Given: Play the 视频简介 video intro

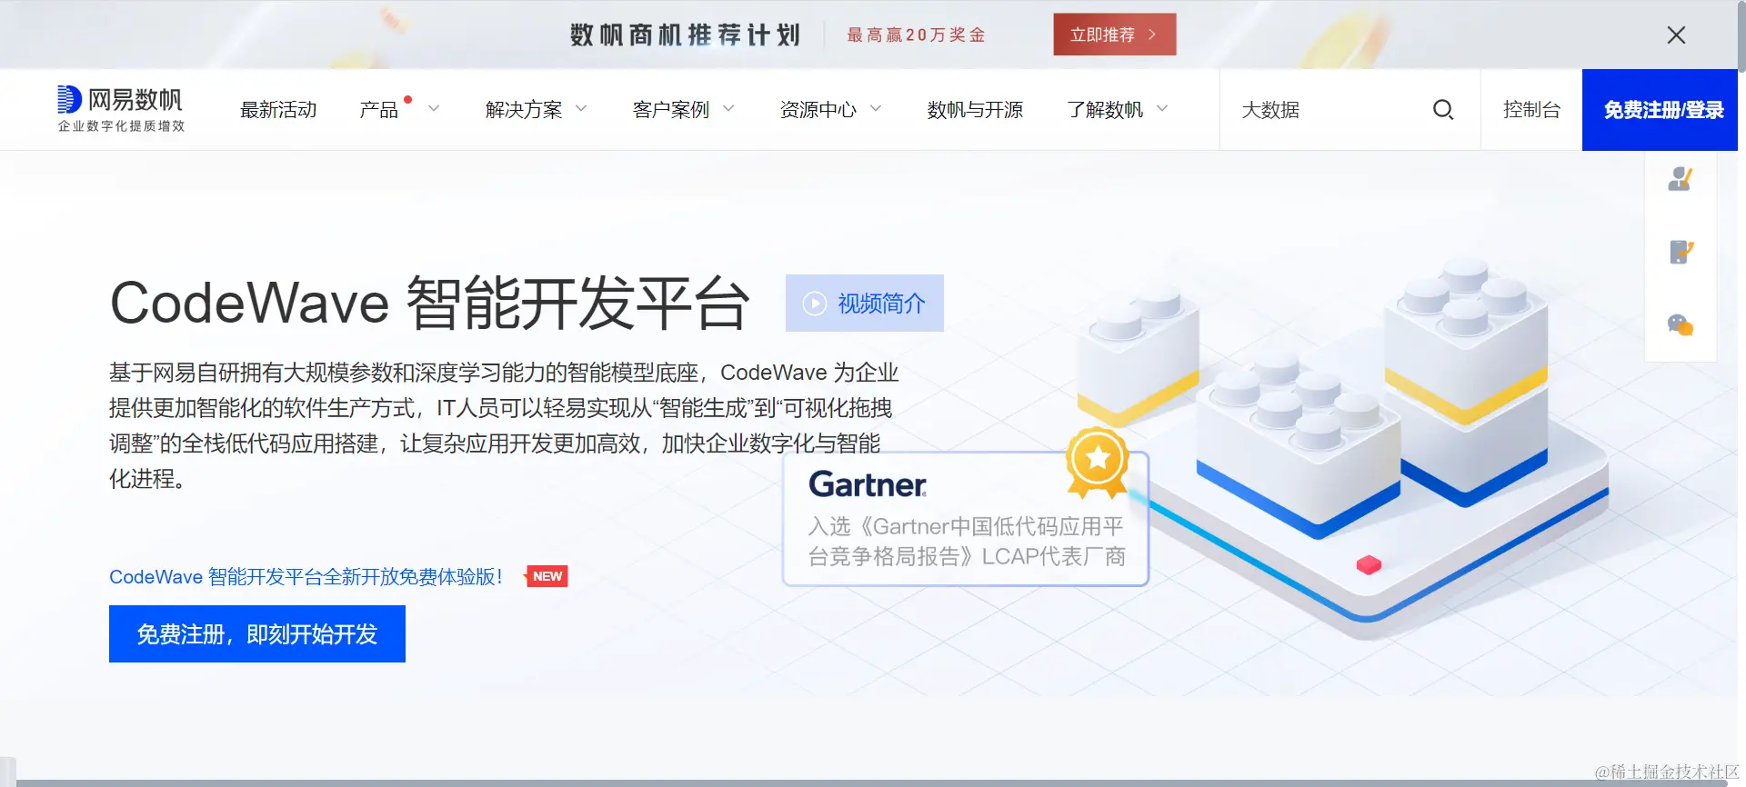Looking at the screenshot, I should coord(865,303).
